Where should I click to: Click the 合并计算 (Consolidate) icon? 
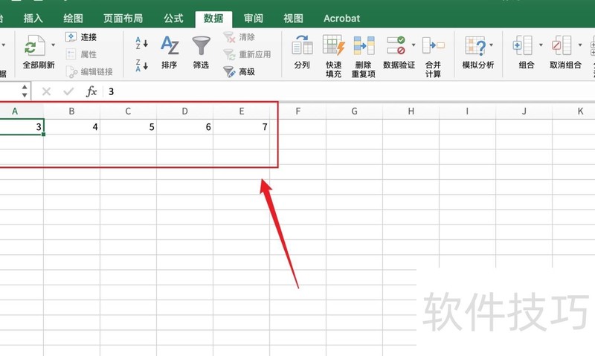click(x=433, y=46)
